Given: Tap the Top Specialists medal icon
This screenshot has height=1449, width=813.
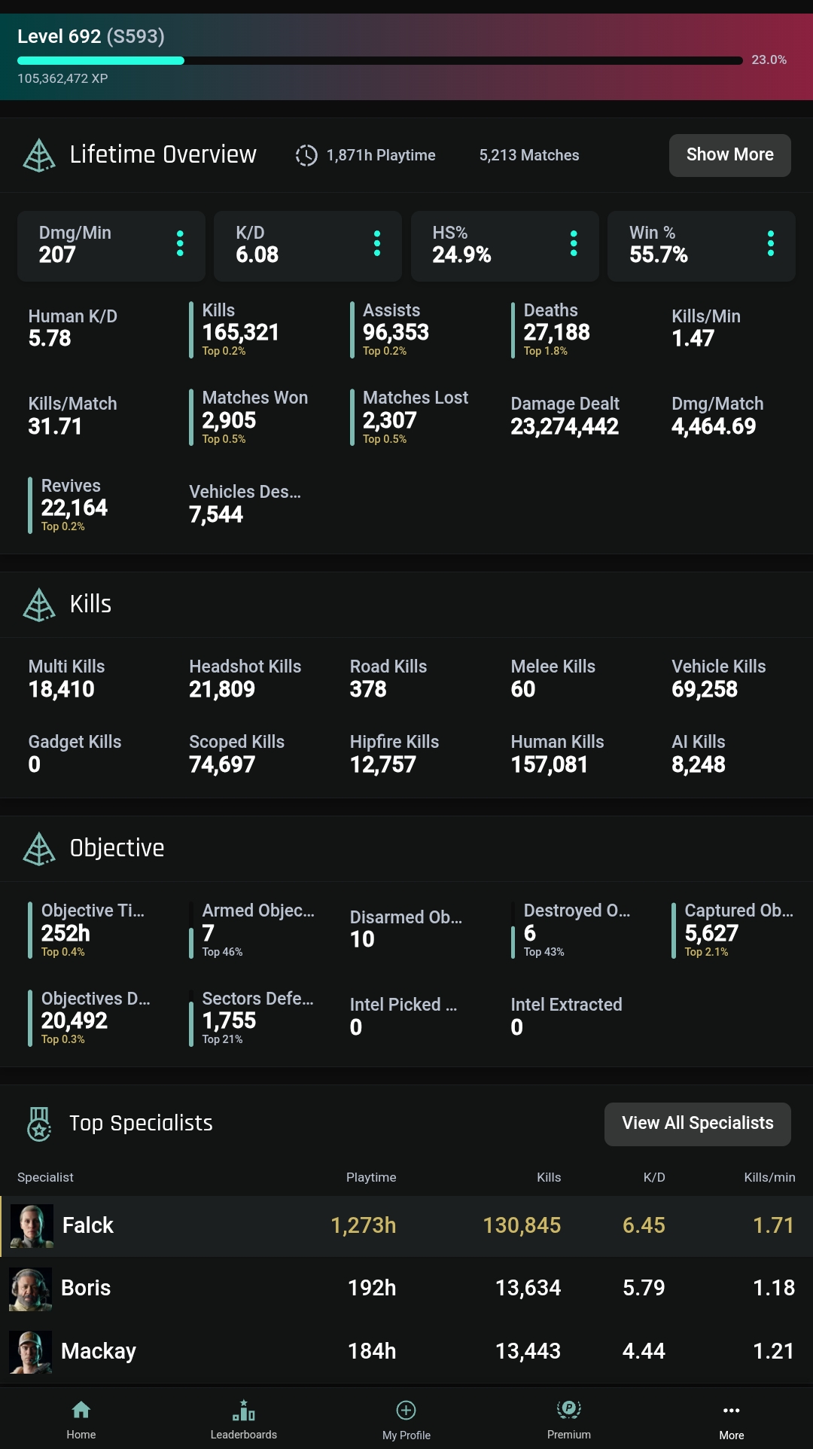Looking at the screenshot, I should pyautogui.click(x=39, y=1124).
